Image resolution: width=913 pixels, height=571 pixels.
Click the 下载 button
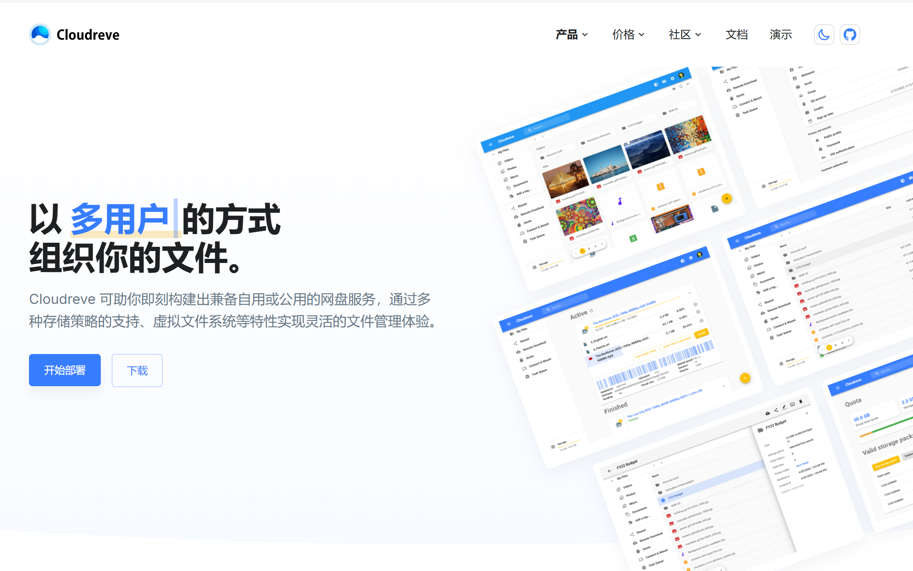137,371
